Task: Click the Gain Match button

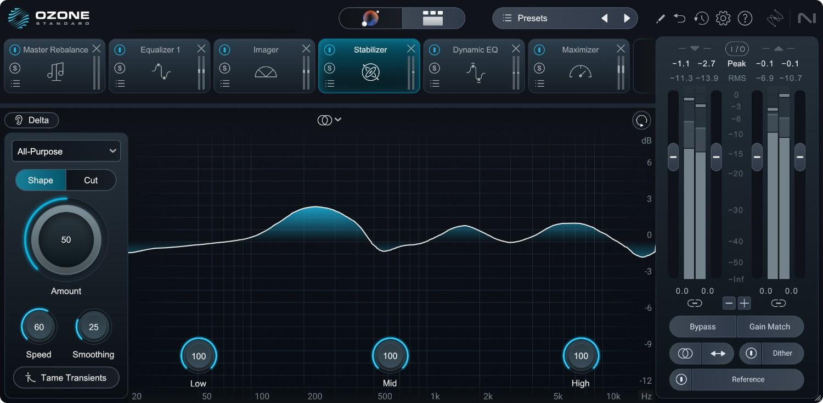Action: coord(770,326)
